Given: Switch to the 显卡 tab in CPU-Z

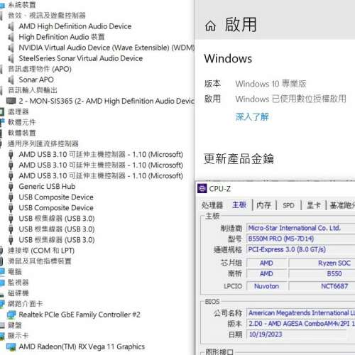Looking at the screenshot, I should 313,205.
